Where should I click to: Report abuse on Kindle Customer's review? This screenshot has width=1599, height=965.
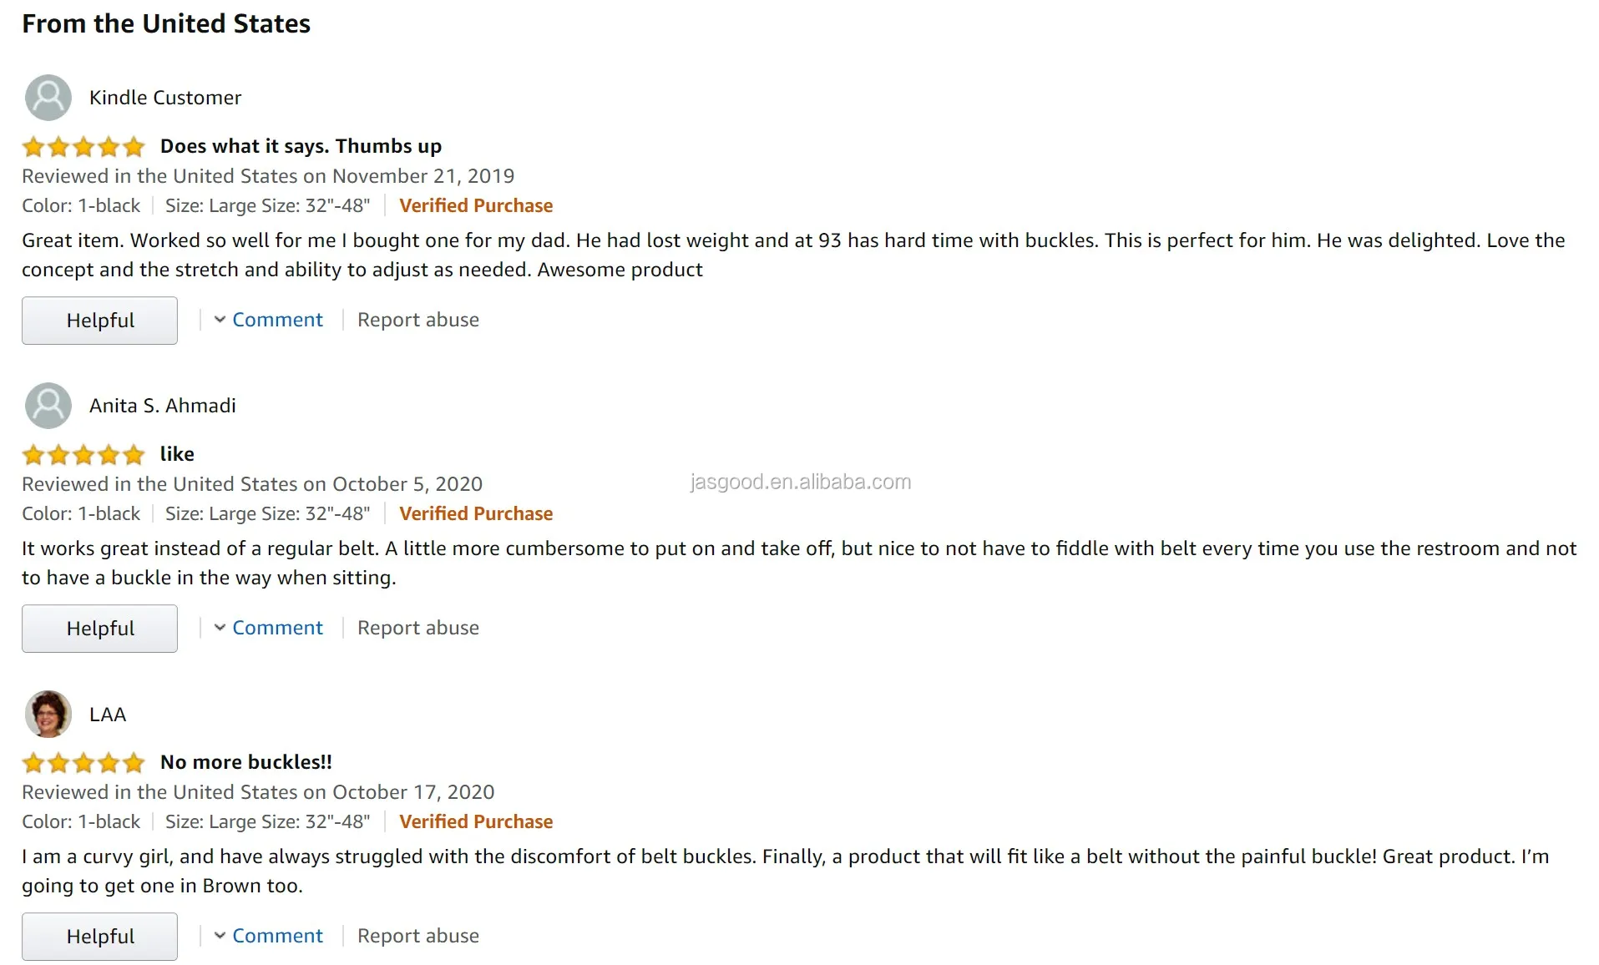tap(418, 320)
